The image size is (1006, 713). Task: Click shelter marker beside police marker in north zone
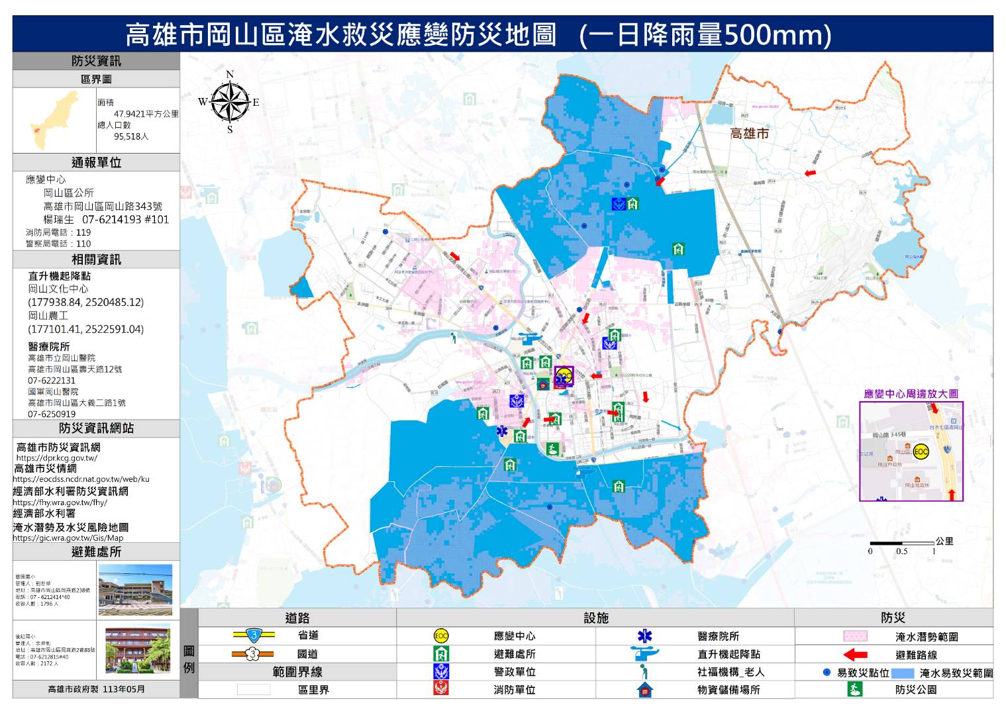click(x=633, y=204)
